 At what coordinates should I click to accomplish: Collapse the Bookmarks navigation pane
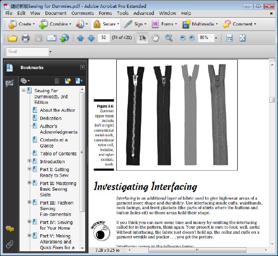[x=82, y=67]
